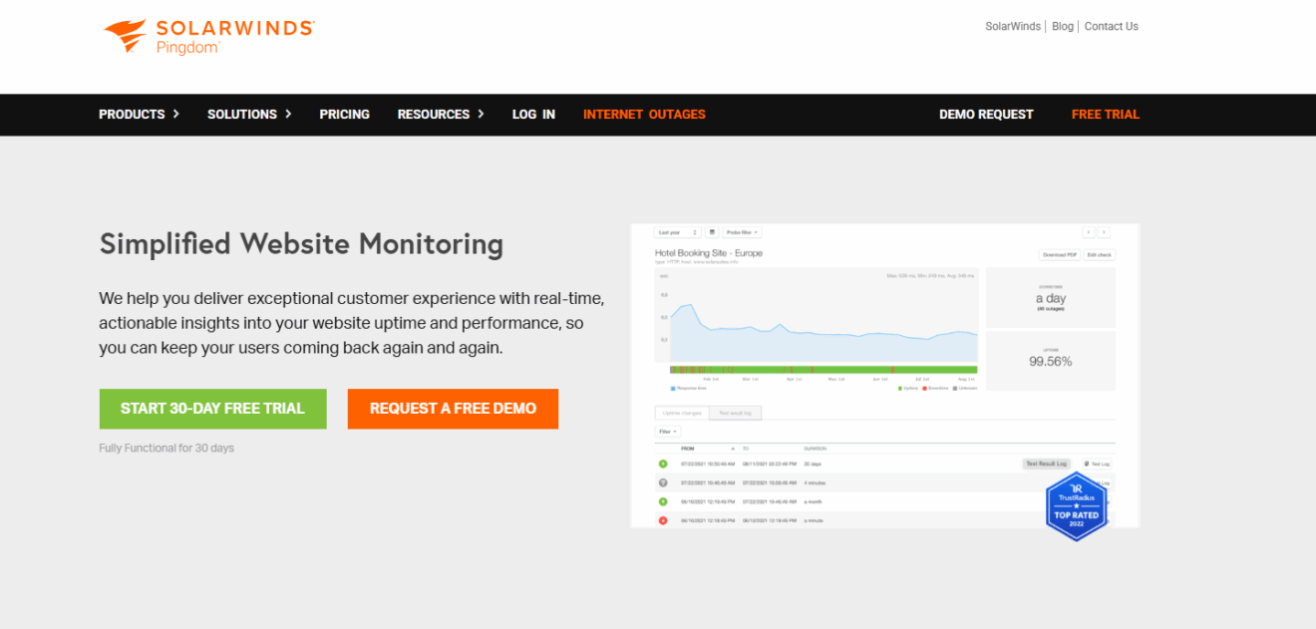Click the green up status icon in first row
This screenshot has height=629, width=1316.
click(663, 464)
